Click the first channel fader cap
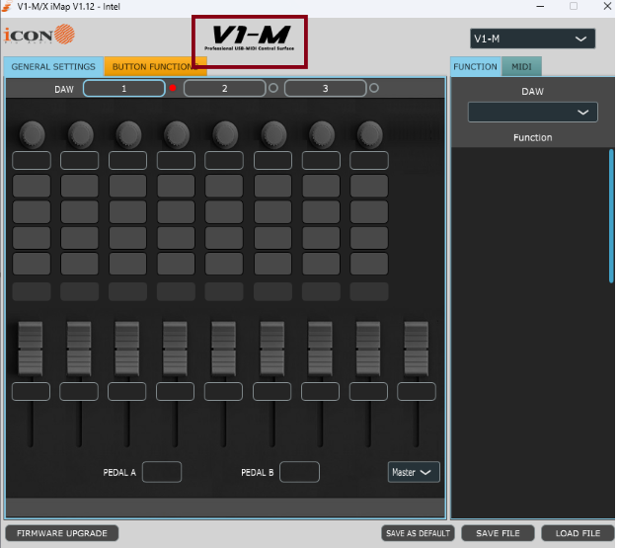Image resolution: width=618 pixels, height=548 pixels. 31,349
